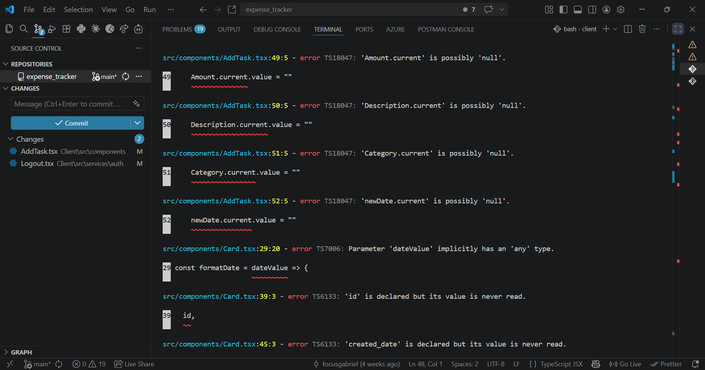This screenshot has width=705, height=370.
Task: Open the Selection menu
Action: [78, 9]
